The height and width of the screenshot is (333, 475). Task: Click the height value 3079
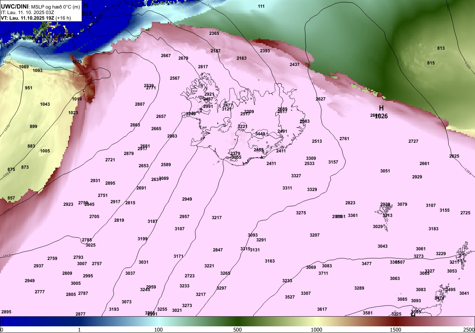coord(402,204)
